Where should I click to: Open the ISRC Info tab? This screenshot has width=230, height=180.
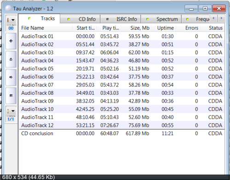[121, 19]
